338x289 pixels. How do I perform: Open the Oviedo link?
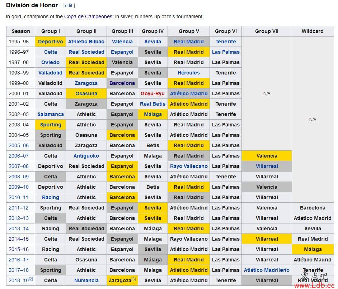pyautogui.click(x=51, y=62)
